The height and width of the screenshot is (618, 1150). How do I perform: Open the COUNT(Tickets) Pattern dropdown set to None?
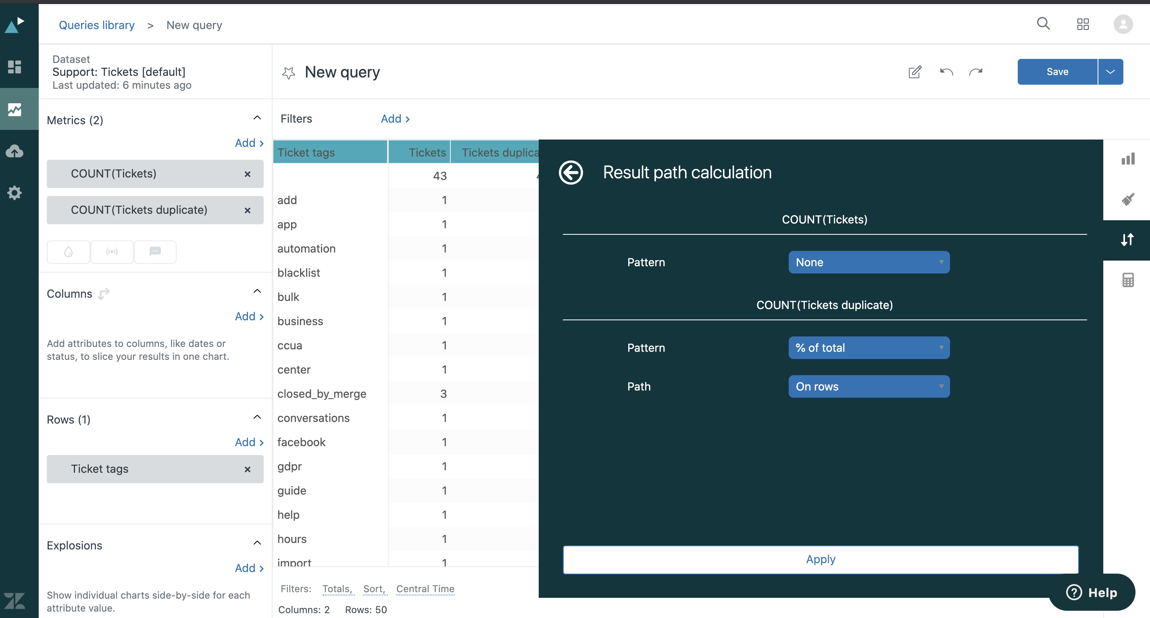click(x=868, y=262)
